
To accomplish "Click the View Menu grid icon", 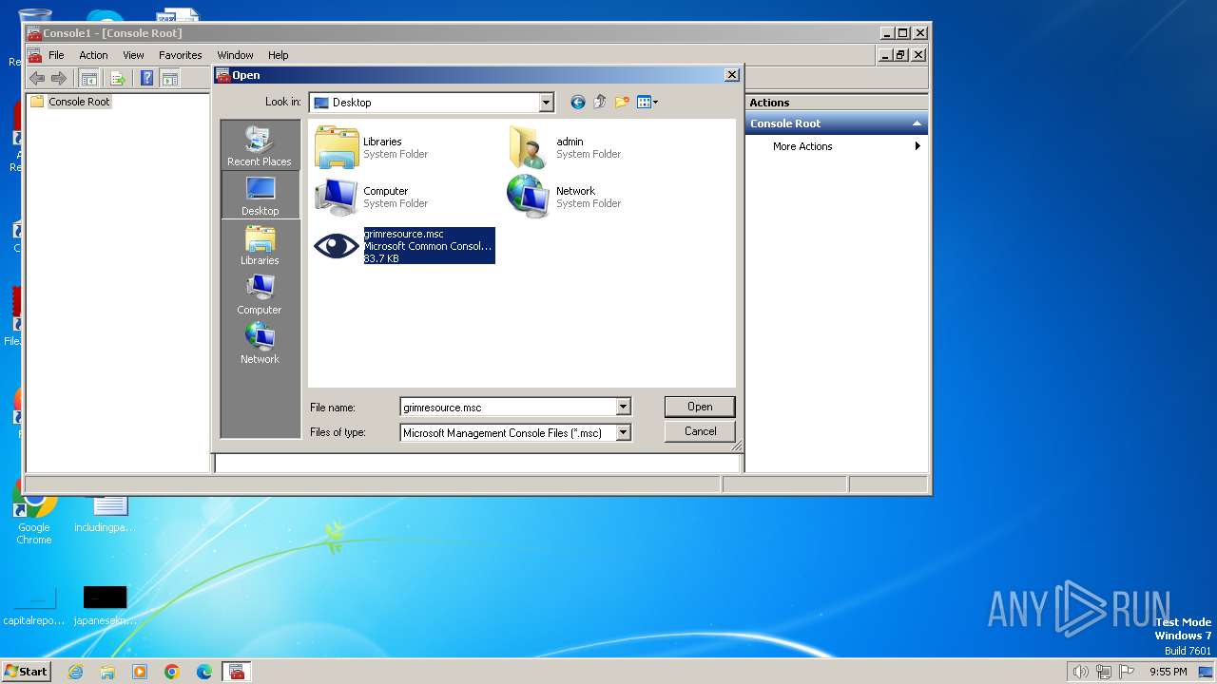I will click(644, 102).
